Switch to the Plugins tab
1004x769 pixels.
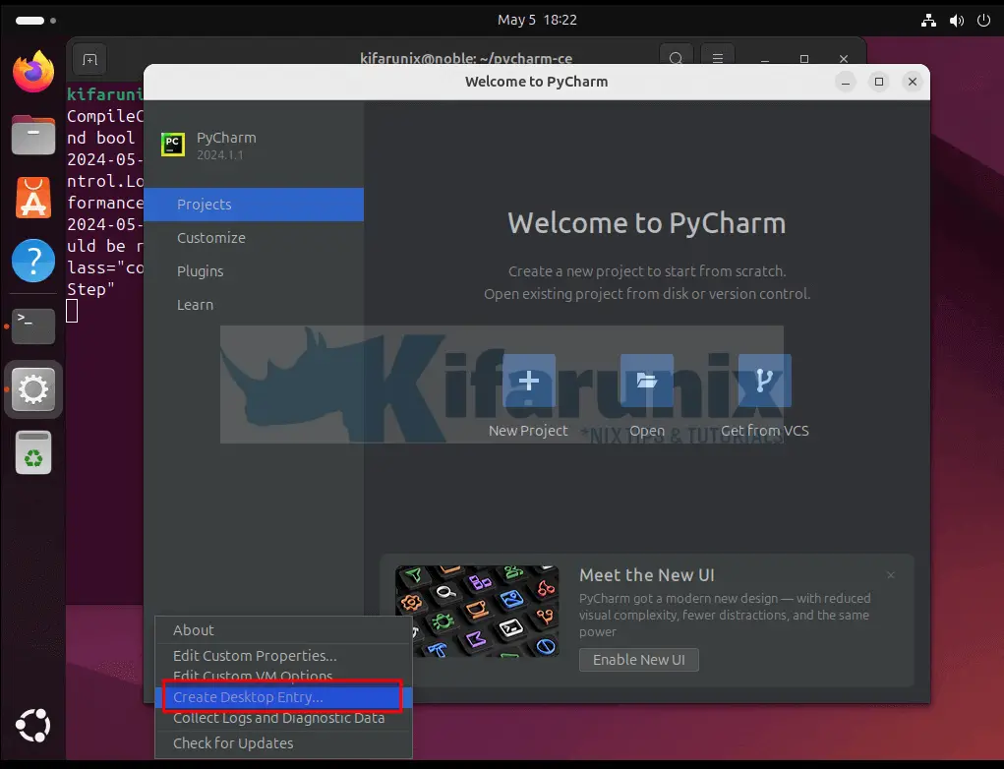pos(200,270)
